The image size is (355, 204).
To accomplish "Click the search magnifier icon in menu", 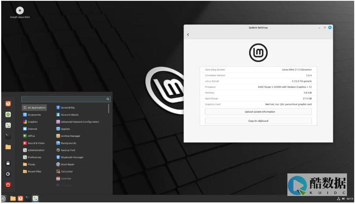I will coord(108,99).
